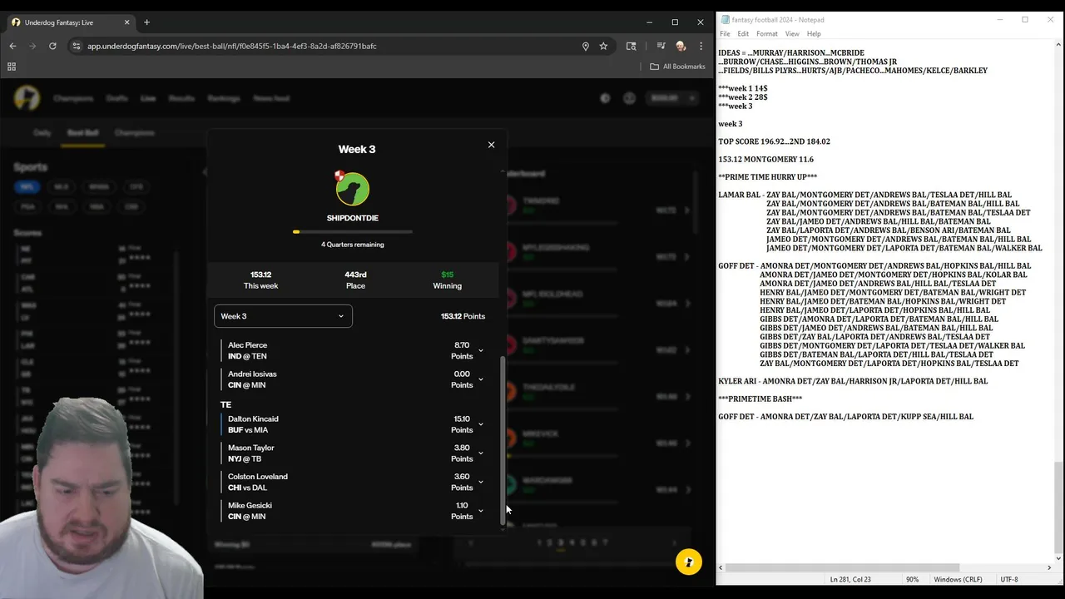
Task: Click the '153.12 This week' stat
Action: coord(261,280)
